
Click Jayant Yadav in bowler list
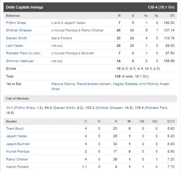[x=17, y=136]
